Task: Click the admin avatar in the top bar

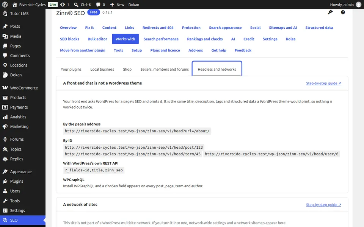Action: click(359, 5)
